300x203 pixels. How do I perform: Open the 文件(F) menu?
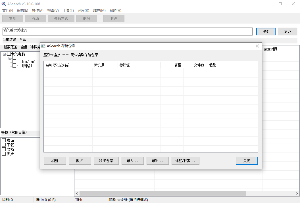8,10
